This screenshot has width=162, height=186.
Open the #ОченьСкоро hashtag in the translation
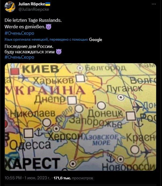[x=19, y=57]
